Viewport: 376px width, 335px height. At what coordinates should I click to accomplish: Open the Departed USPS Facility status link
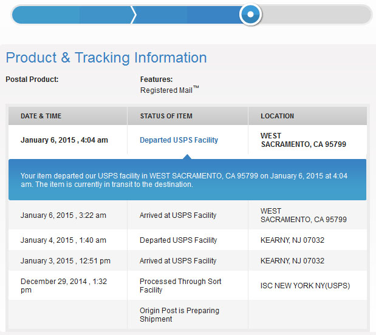pos(179,140)
